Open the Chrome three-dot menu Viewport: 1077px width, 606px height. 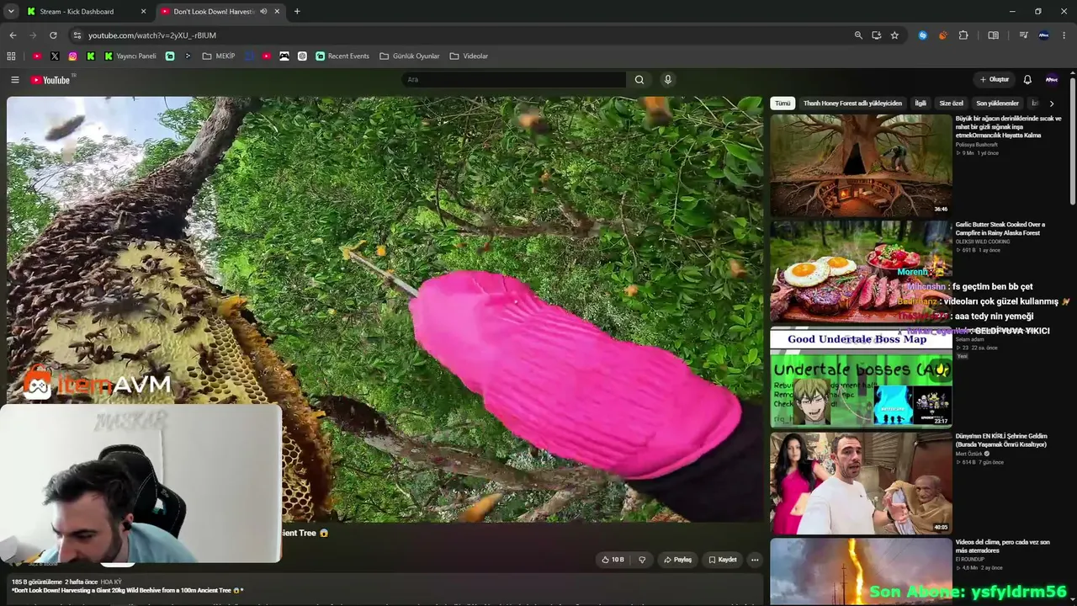pos(1064,35)
